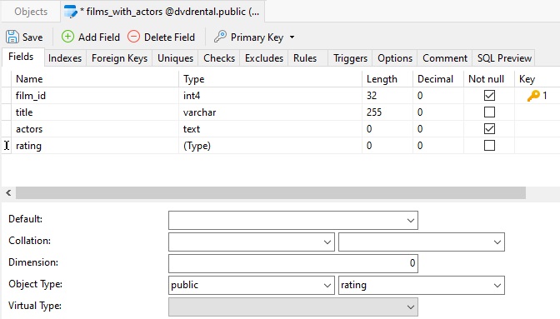Click the text type cell for actors

270,129
